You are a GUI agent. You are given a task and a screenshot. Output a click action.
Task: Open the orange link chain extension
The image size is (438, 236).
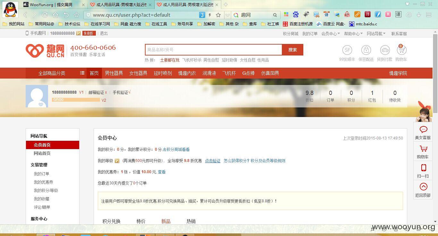click(357, 14)
